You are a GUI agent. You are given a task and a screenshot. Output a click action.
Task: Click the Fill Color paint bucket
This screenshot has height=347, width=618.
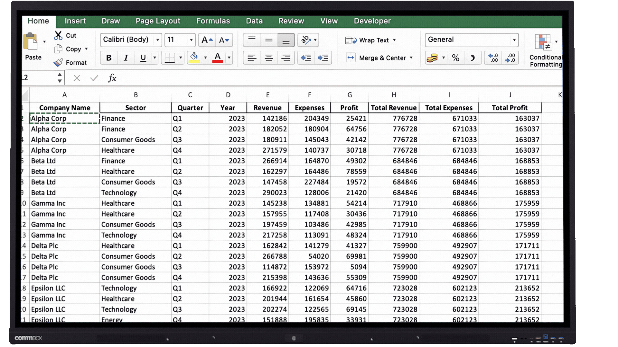tap(194, 58)
